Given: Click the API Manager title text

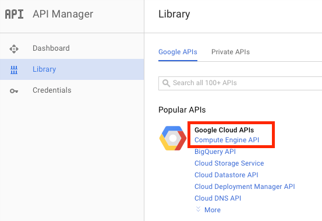Looking at the screenshot, I should click(63, 14).
